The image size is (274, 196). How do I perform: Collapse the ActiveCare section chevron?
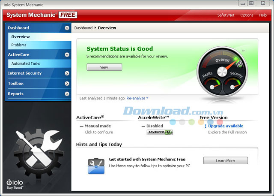click(x=67, y=55)
